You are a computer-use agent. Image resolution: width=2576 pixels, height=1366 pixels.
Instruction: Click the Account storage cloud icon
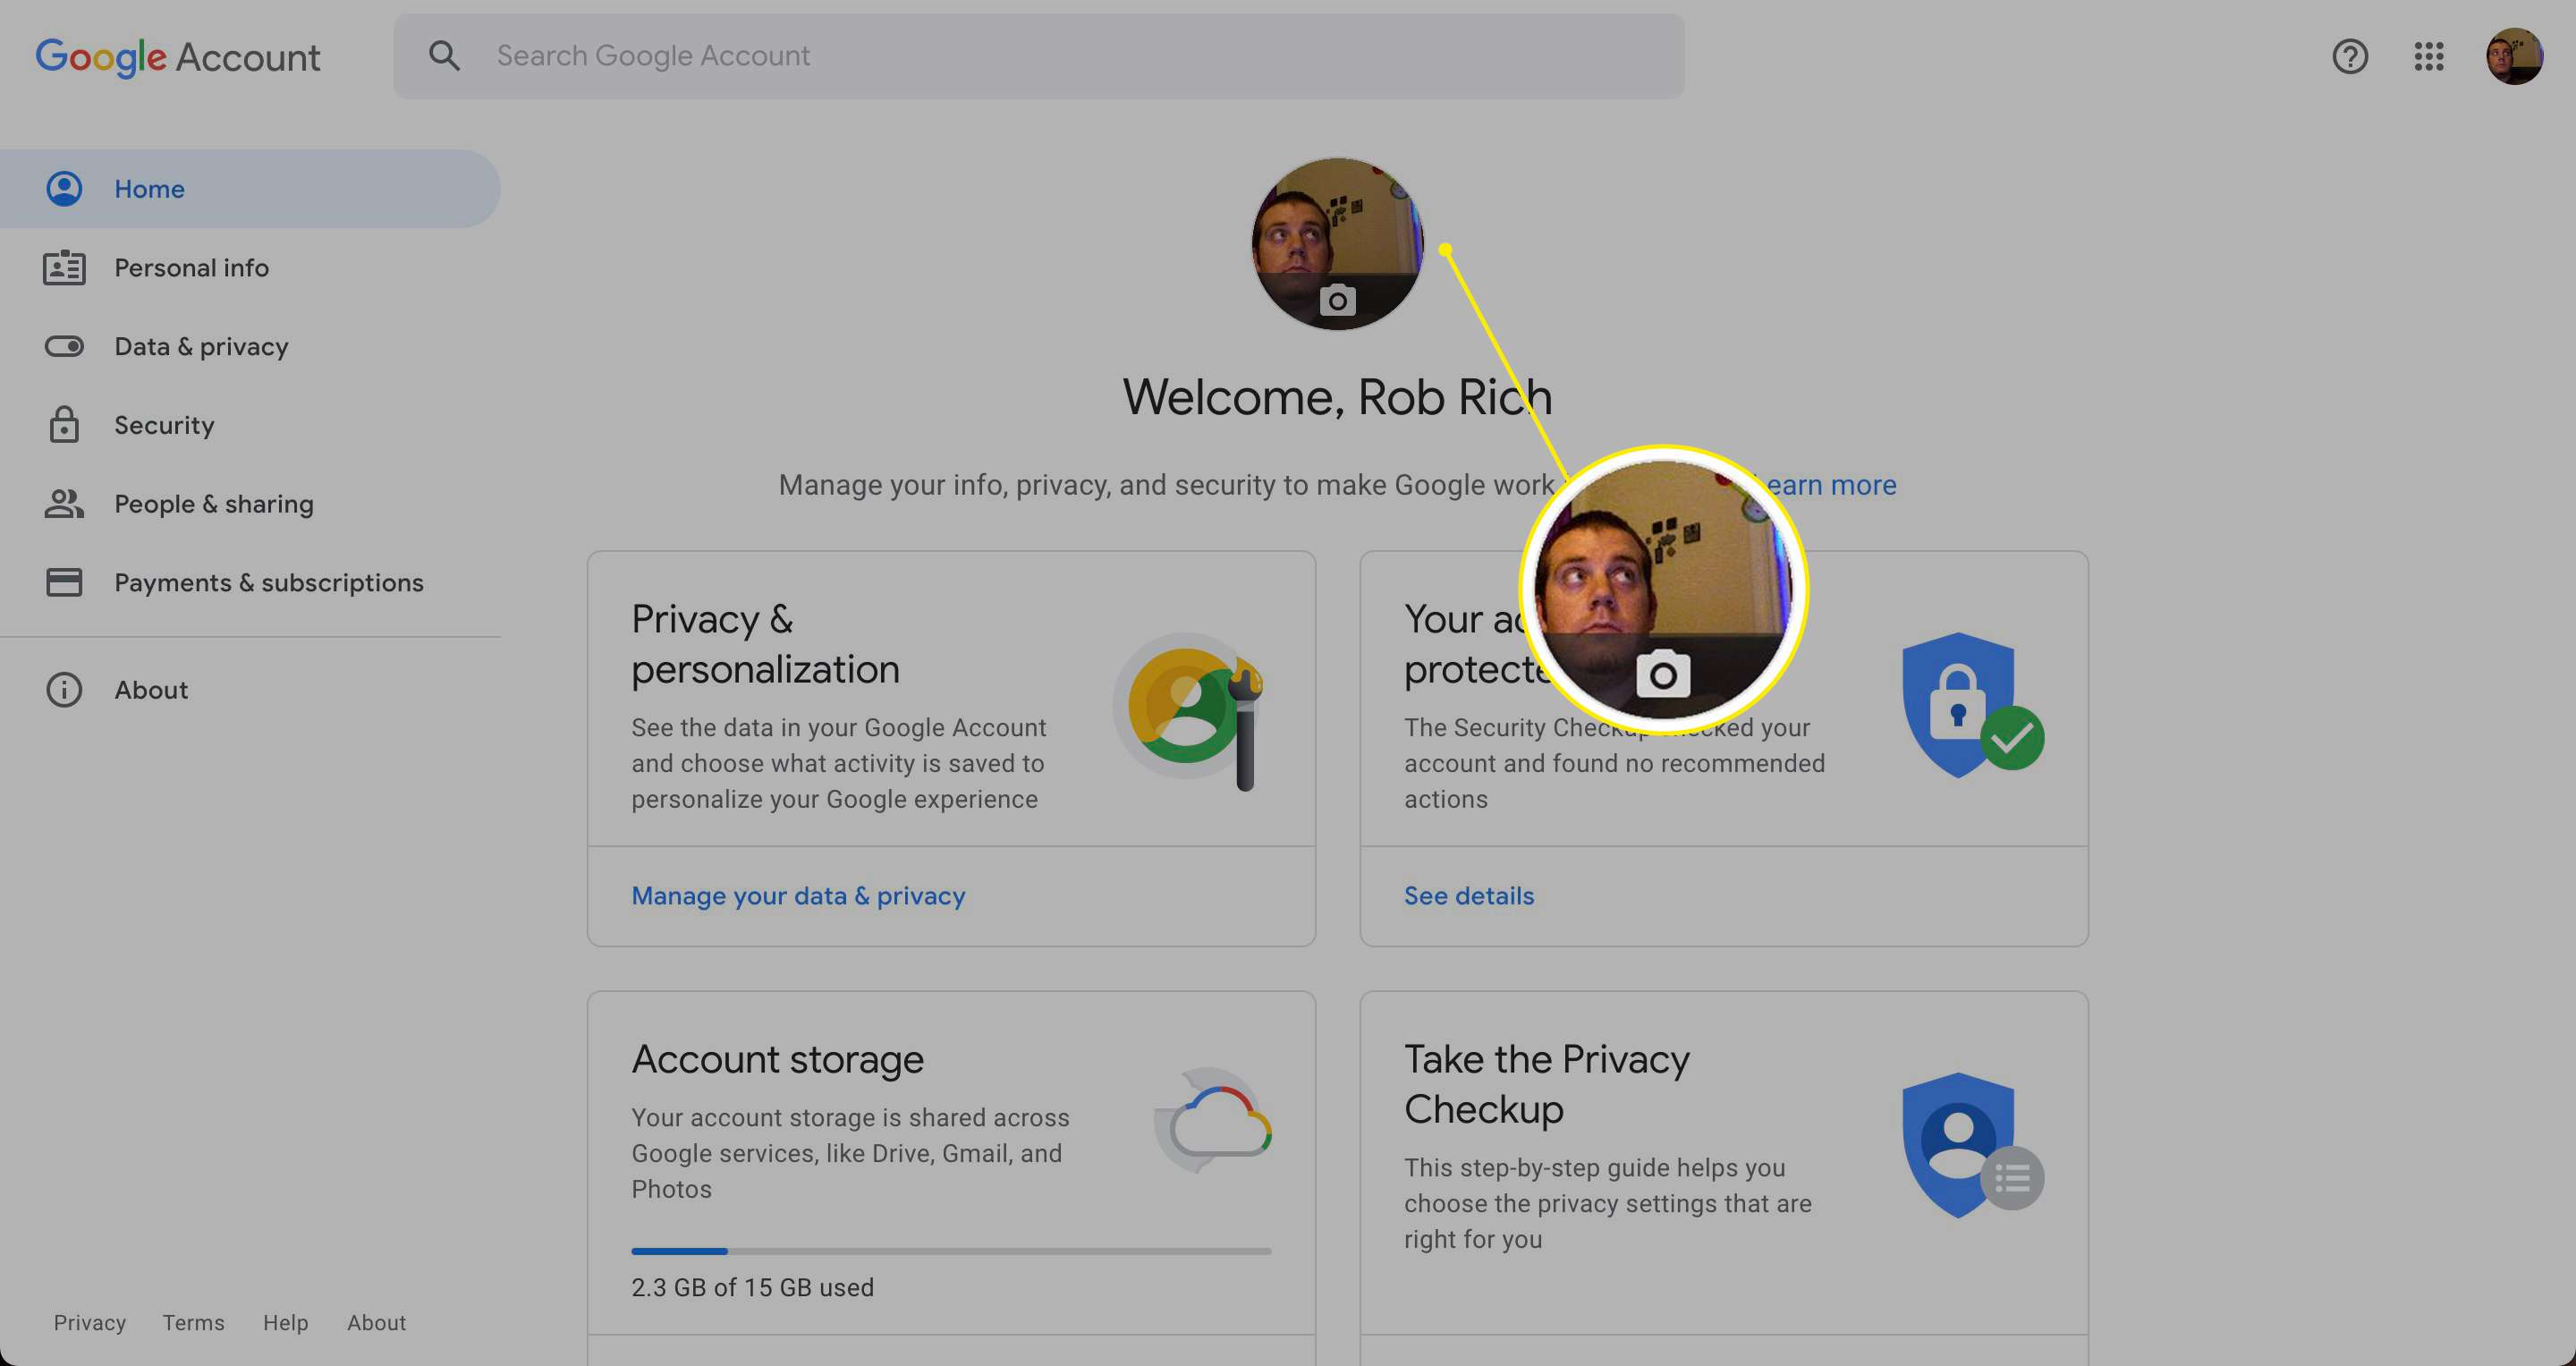(1213, 1122)
